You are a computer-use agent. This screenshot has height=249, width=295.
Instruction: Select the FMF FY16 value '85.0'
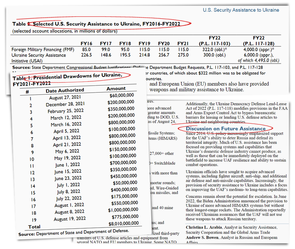pos(86,50)
